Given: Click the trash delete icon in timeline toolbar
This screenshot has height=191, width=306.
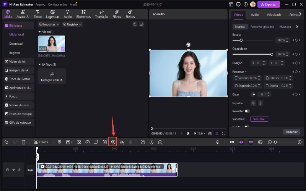Looking at the screenshot, I should (x=23, y=142).
